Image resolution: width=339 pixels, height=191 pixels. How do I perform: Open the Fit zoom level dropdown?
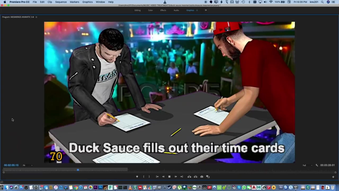tap(28, 165)
